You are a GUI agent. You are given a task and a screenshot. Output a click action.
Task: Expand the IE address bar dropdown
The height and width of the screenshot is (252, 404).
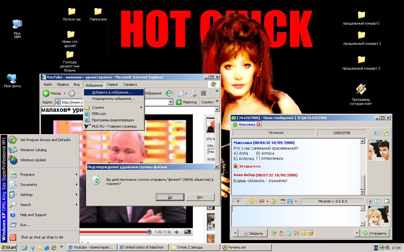170,102
